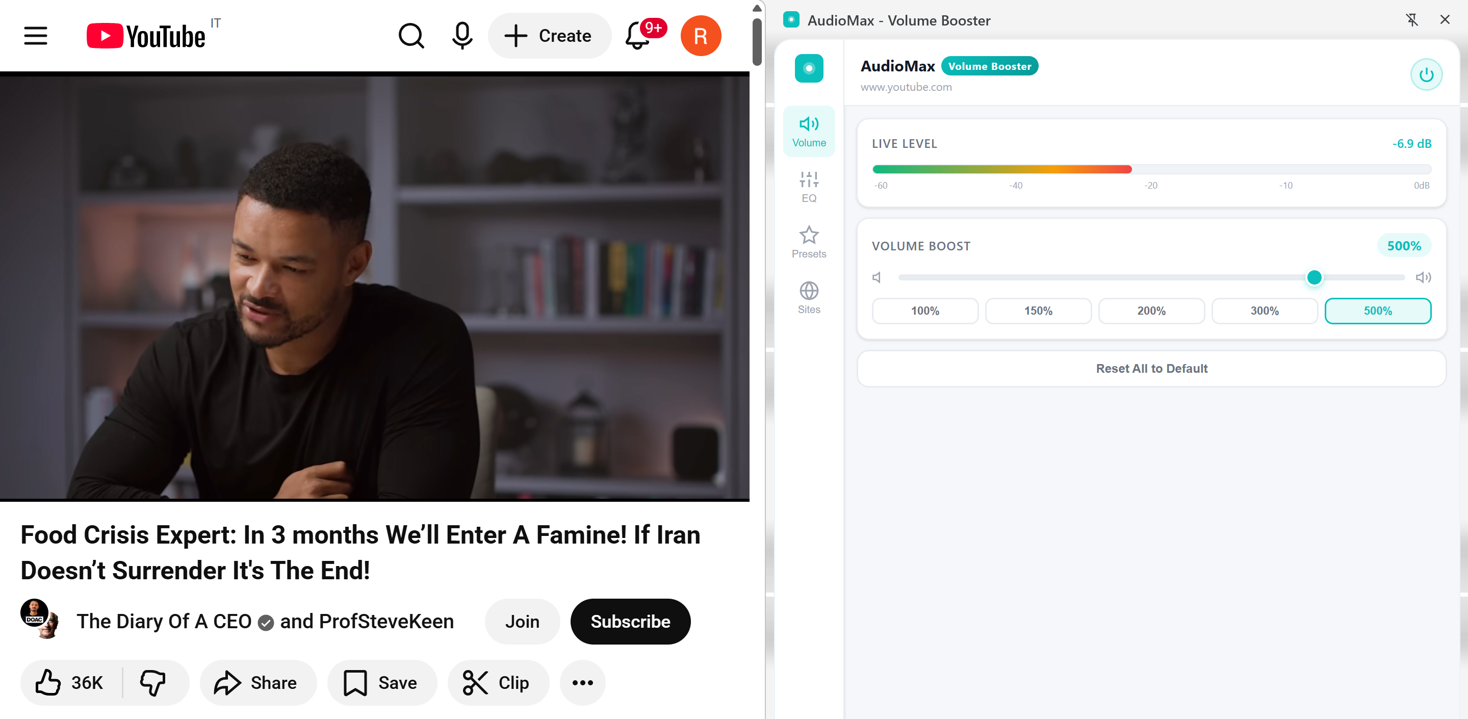Click the volume boost slider handle
This screenshot has width=1468, height=719.
click(x=1314, y=277)
